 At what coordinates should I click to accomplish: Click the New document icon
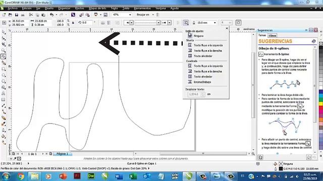(4, 15)
